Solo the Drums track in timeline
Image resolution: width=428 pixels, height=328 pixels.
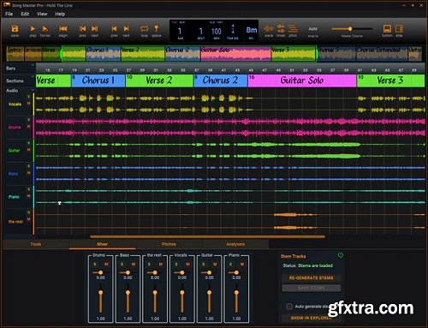(28, 120)
